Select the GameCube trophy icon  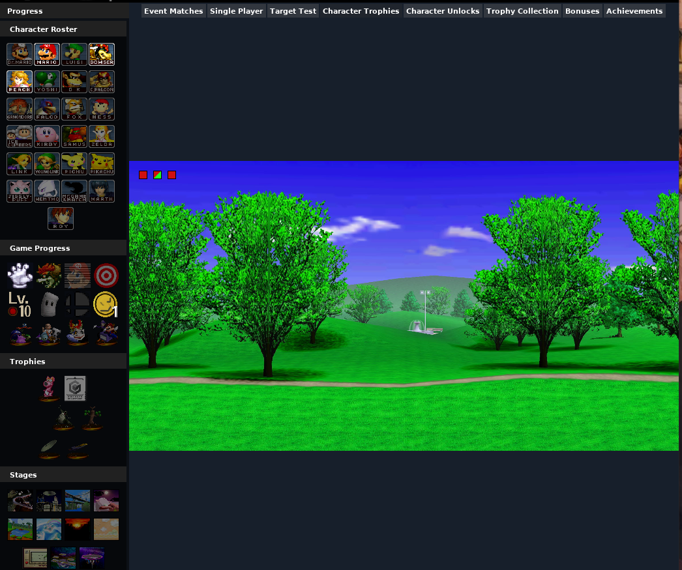(x=75, y=388)
